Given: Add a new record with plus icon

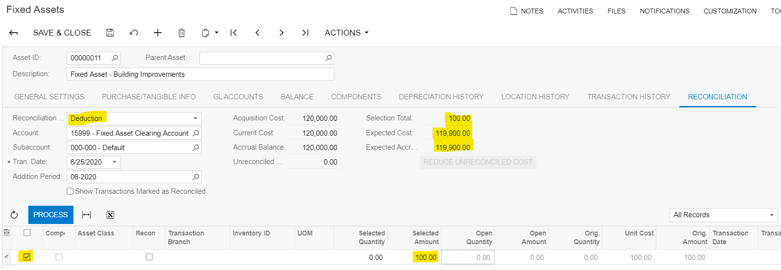Looking at the screenshot, I should [x=157, y=33].
